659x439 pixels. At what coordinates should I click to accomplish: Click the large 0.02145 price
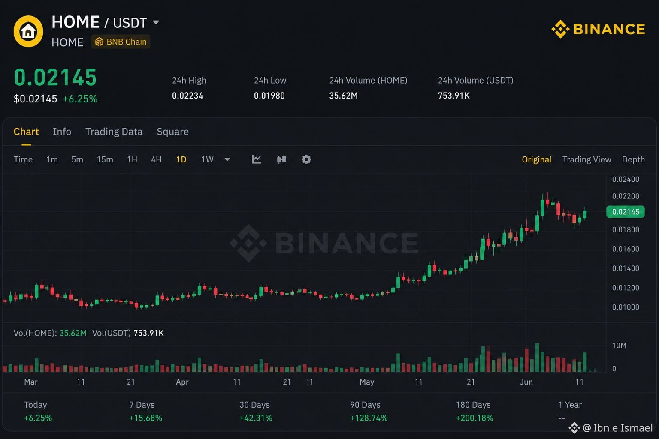[x=55, y=78]
